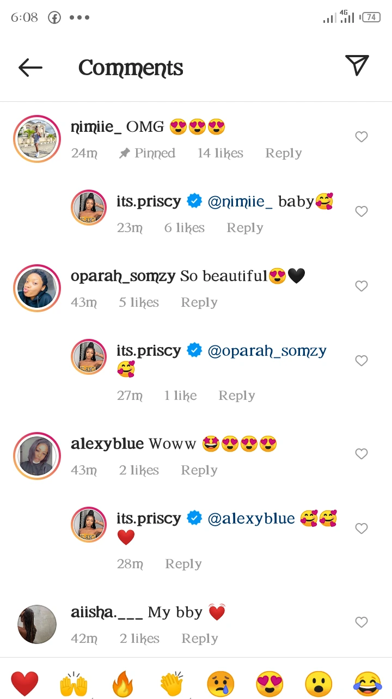Screen dimensions: 392x699
Task: Open aiisha.___'s profile picture
Action: [37, 624]
